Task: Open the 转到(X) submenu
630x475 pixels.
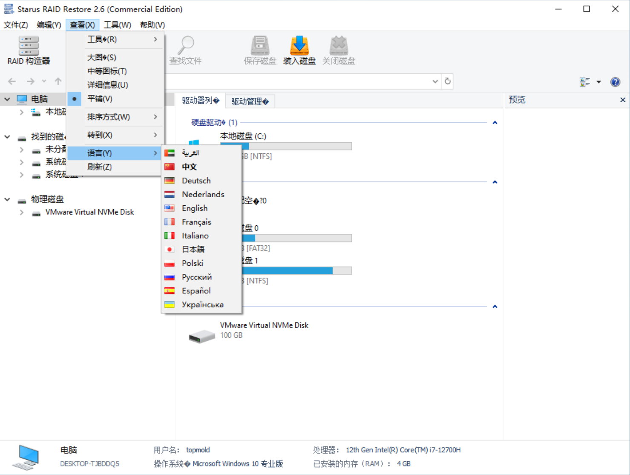Action: tap(115, 135)
